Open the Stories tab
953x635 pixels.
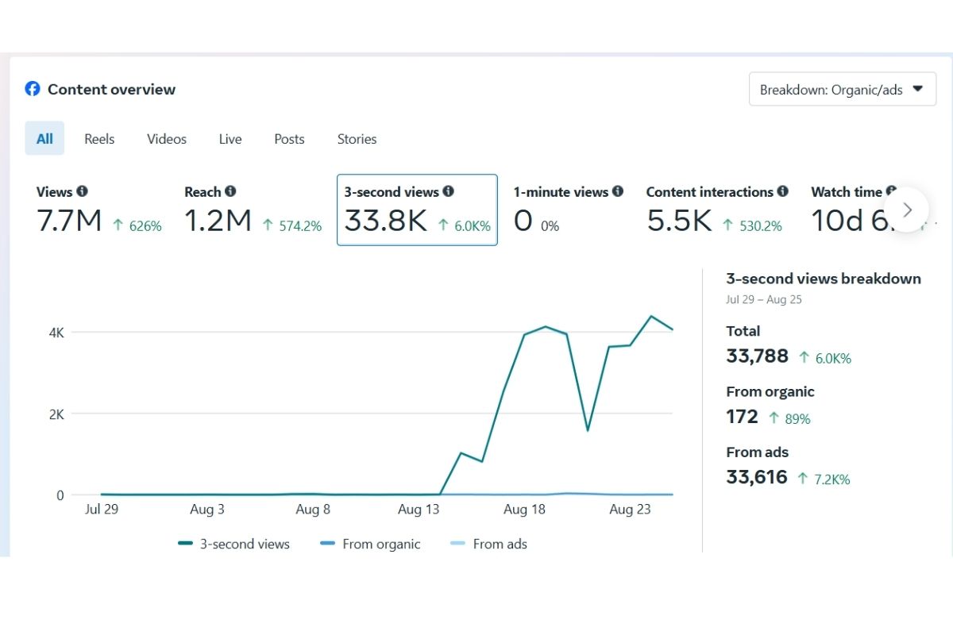(357, 139)
